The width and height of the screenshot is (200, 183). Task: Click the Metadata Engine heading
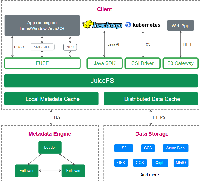(50, 134)
